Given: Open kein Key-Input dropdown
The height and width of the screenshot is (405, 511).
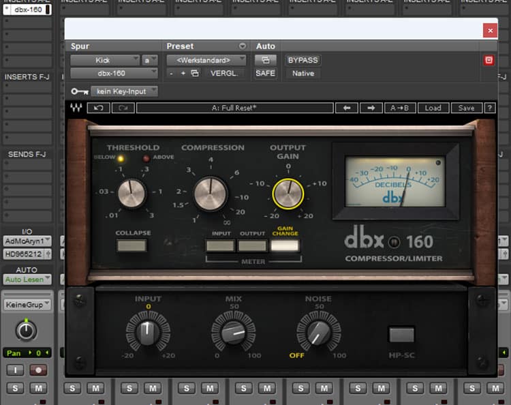Looking at the screenshot, I should click(124, 91).
